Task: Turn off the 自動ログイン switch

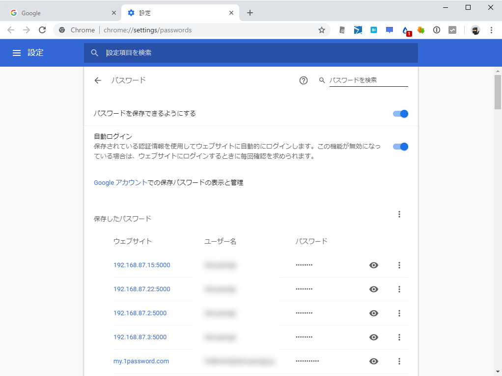Action: [400, 146]
